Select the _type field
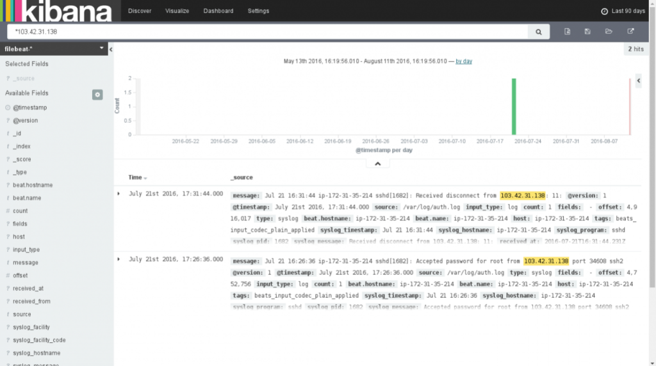Viewport: 656px width, 366px height. (20, 173)
